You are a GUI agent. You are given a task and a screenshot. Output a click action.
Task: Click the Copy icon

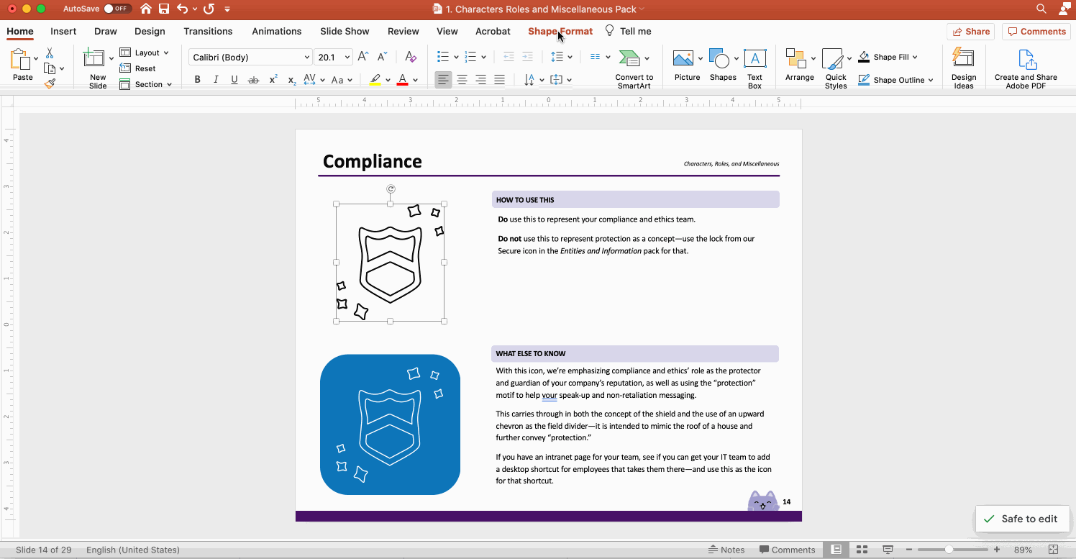(50, 68)
